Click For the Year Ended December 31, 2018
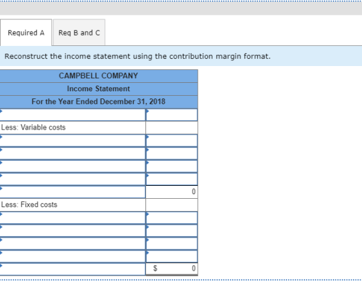The height and width of the screenshot is (281, 362). (x=98, y=102)
